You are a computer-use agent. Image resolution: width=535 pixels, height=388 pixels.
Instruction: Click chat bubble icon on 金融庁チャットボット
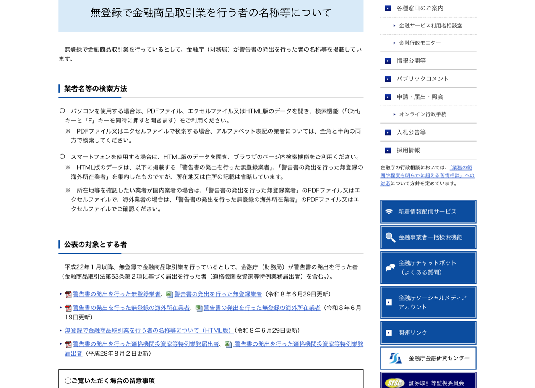click(390, 267)
